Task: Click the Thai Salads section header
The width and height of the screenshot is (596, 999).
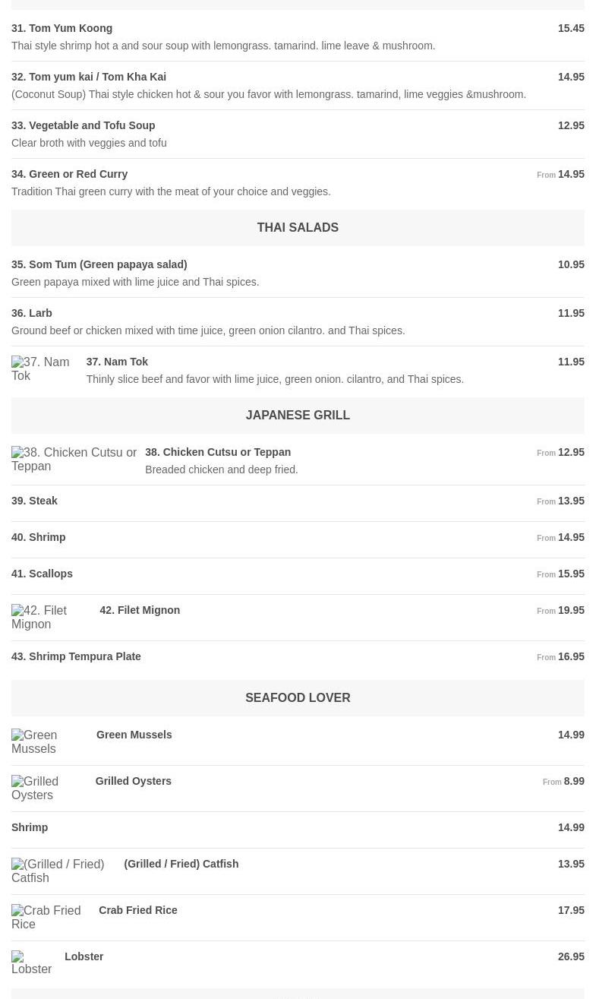Action: pyautogui.click(x=298, y=228)
